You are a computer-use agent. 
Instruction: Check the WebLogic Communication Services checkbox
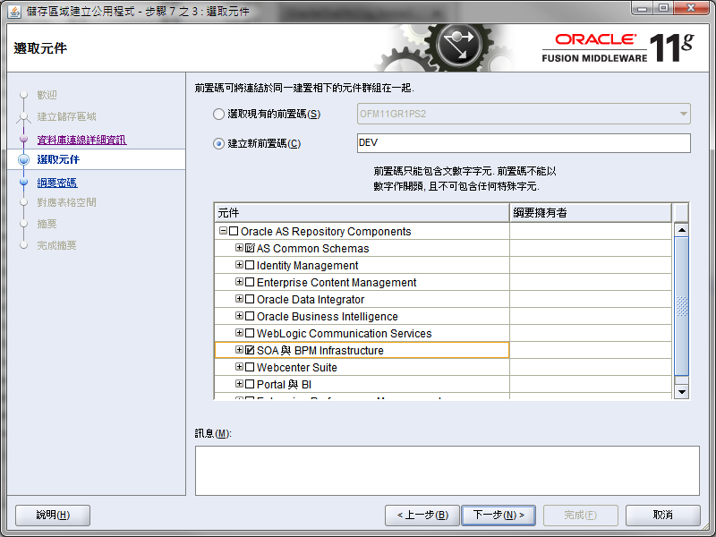pyautogui.click(x=250, y=333)
